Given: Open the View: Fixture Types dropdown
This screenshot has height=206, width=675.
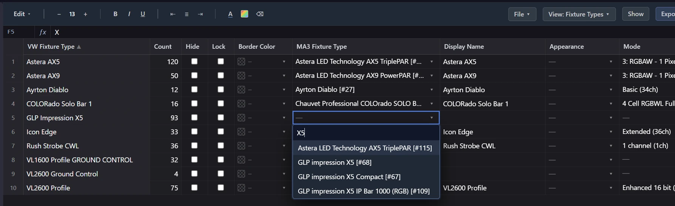Looking at the screenshot, I should (x=579, y=14).
